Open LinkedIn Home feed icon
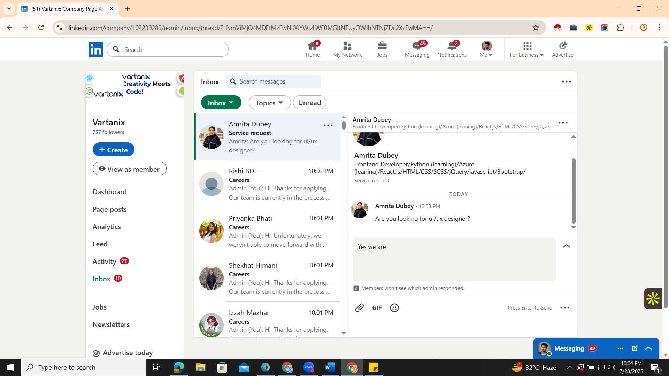Image resolution: width=669 pixels, height=376 pixels. pyautogui.click(x=313, y=49)
